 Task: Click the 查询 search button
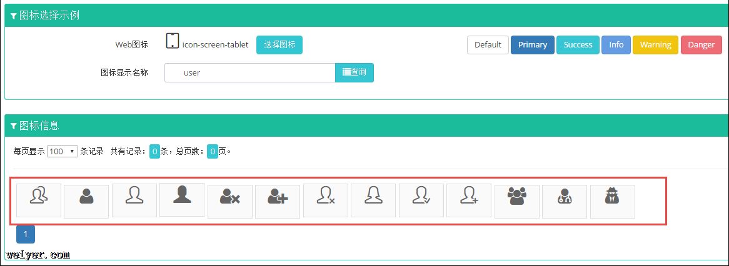click(354, 72)
